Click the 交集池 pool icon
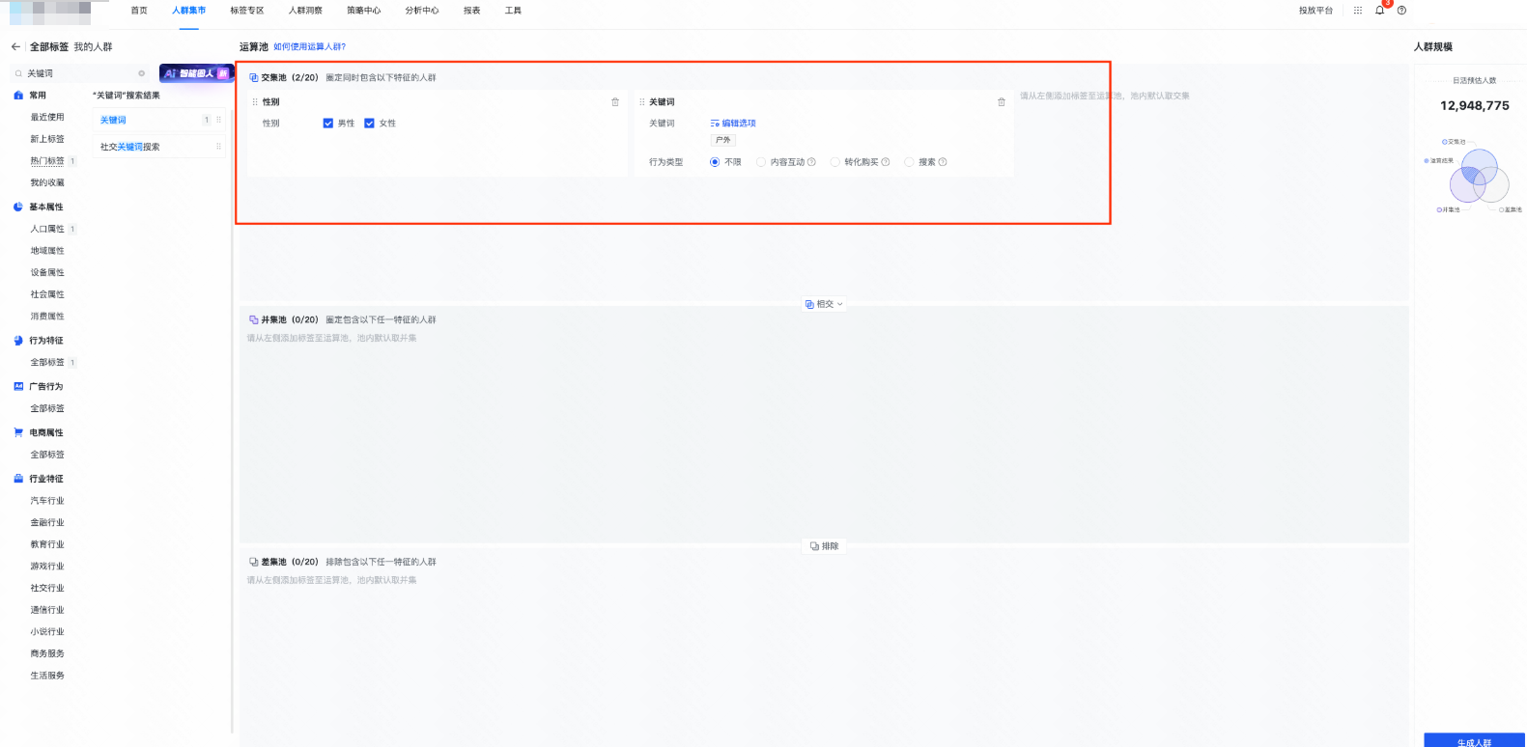The image size is (1527, 747). click(x=254, y=77)
